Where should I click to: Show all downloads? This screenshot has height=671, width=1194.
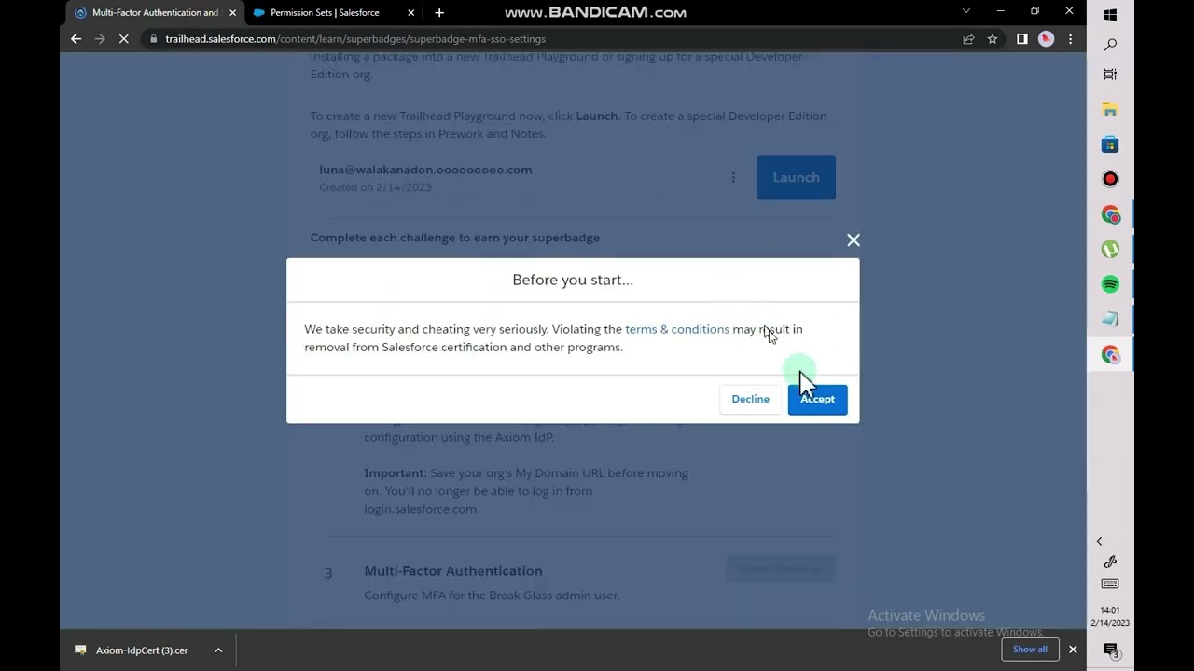tap(1030, 650)
